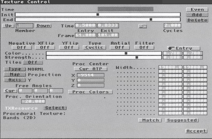Viewport: 212px width, 139px height.
Task: Click the Cycles field 2.000
Action: [172, 26]
